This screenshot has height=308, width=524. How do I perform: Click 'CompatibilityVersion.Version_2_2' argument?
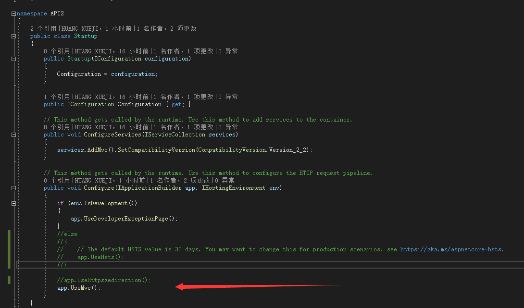pos(253,150)
